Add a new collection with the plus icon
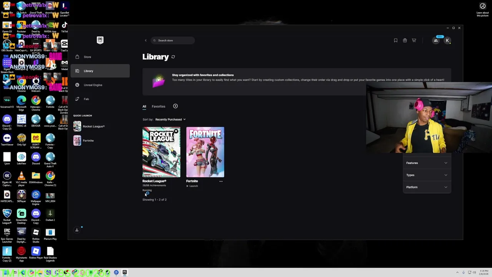 [175, 106]
